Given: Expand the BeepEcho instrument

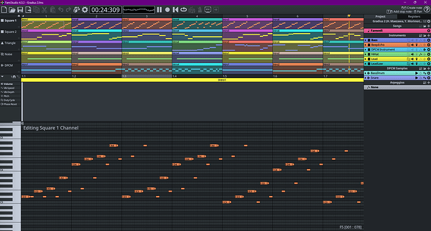Looking at the screenshot, I should 365,45.
